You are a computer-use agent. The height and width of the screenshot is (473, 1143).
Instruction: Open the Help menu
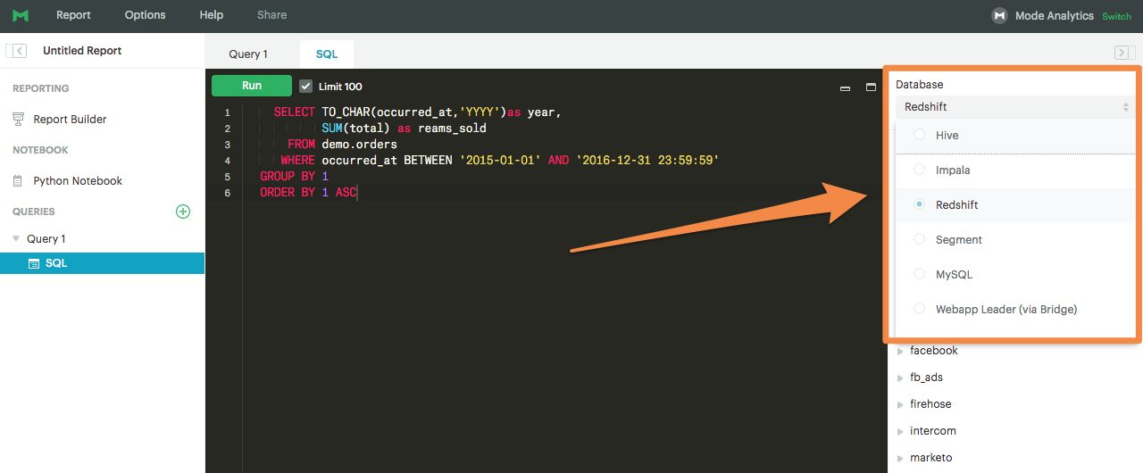(212, 15)
